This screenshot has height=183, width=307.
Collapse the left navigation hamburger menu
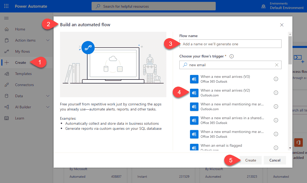(x=6, y=18)
